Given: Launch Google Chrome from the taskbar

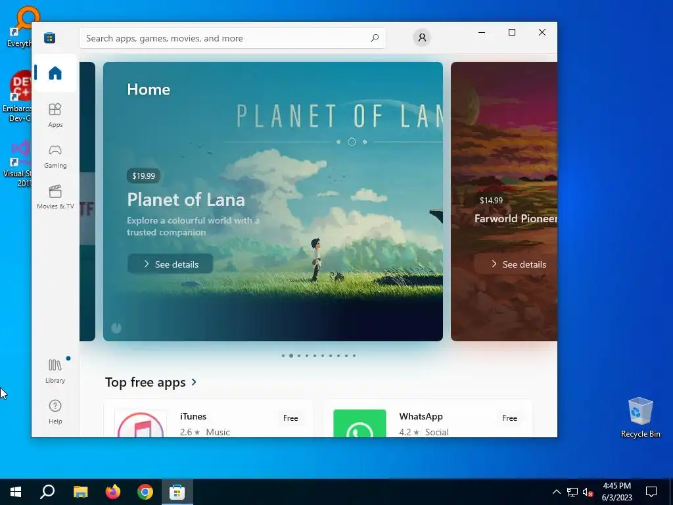Looking at the screenshot, I should click(145, 492).
